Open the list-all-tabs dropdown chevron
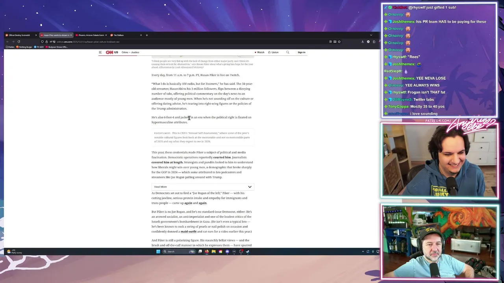This screenshot has height=283, width=504. [x=371, y=35]
